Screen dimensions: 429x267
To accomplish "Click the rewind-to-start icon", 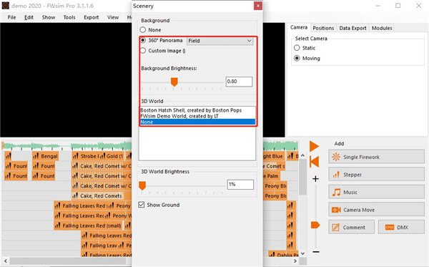I will coord(314,162).
